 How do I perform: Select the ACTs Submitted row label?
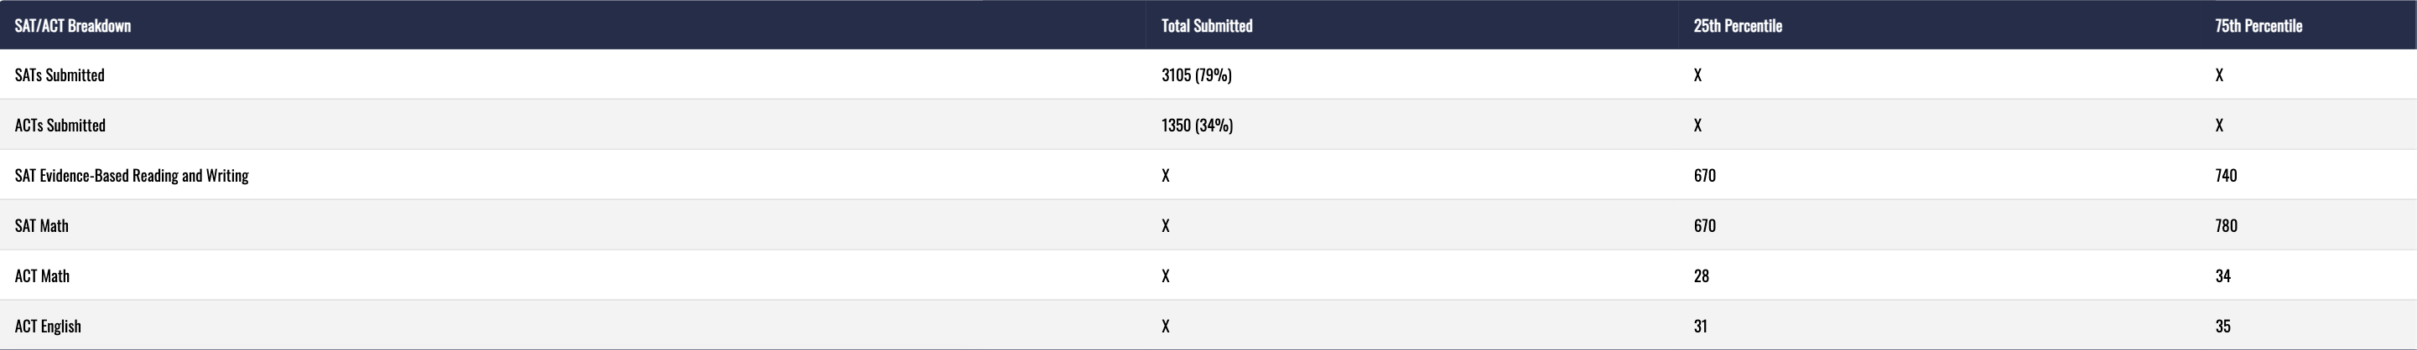tap(60, 126)
